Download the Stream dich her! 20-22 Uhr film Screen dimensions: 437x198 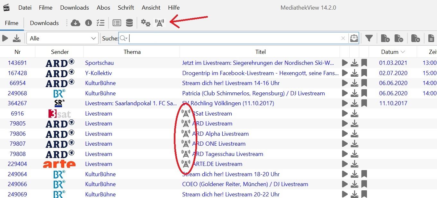[x=354, y=194]
